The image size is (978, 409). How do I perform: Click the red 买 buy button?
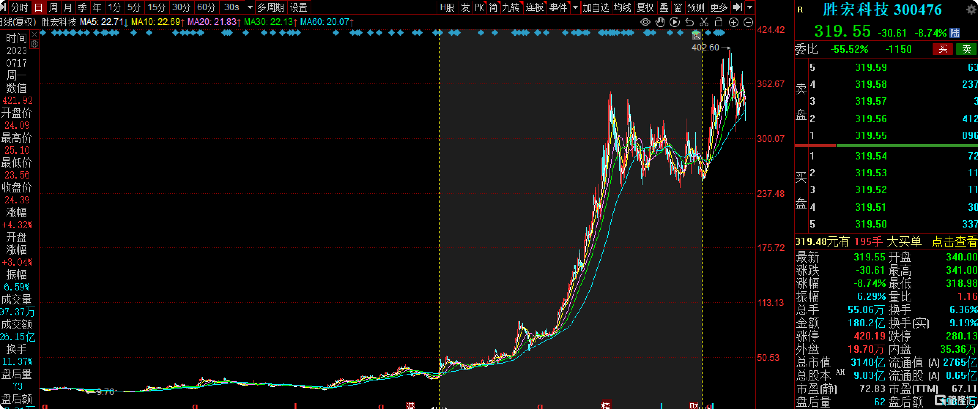tap(943, 49)
